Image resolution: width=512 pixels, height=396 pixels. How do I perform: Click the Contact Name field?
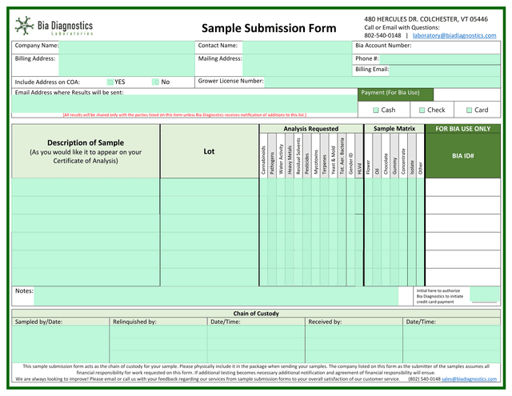pyautogui.click(x=297, y=47)
